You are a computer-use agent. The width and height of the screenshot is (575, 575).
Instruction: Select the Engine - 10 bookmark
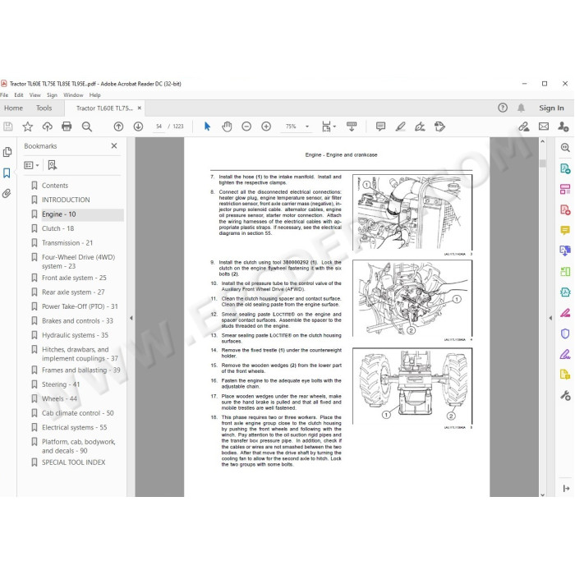click(58, 214)
